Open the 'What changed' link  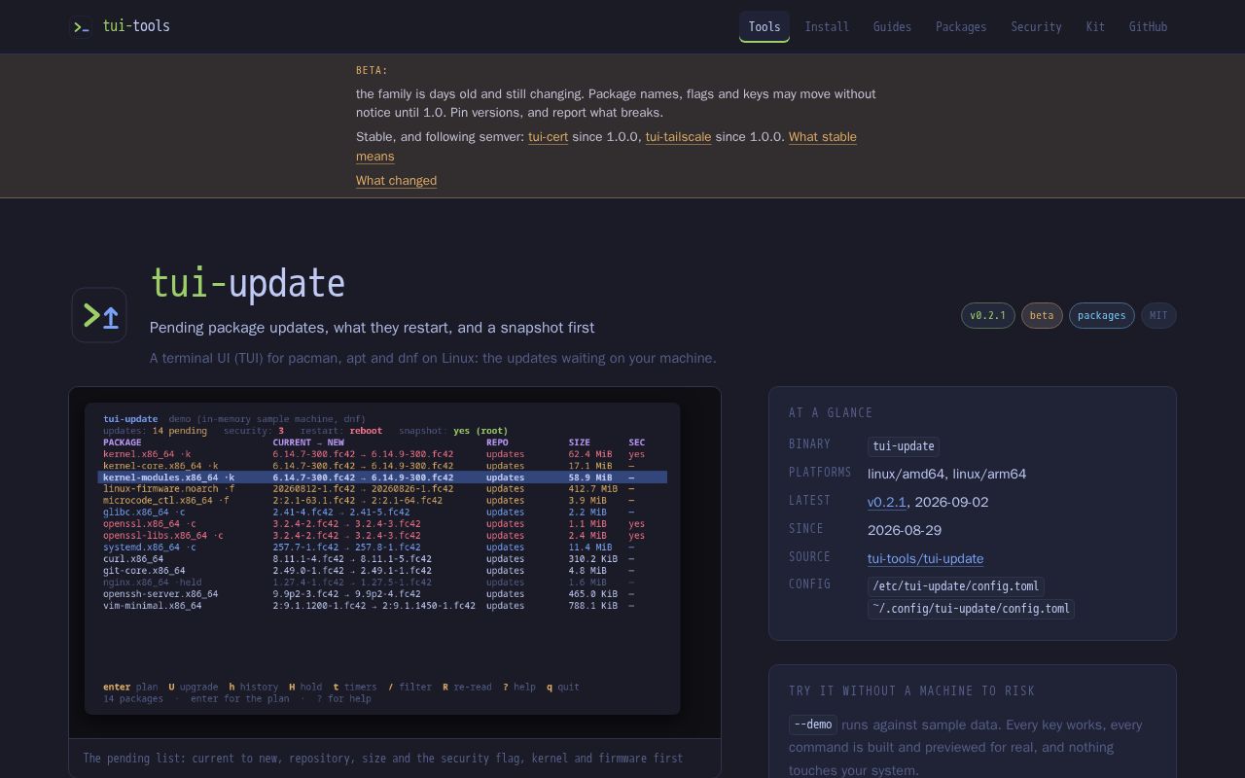coord(396,181)
